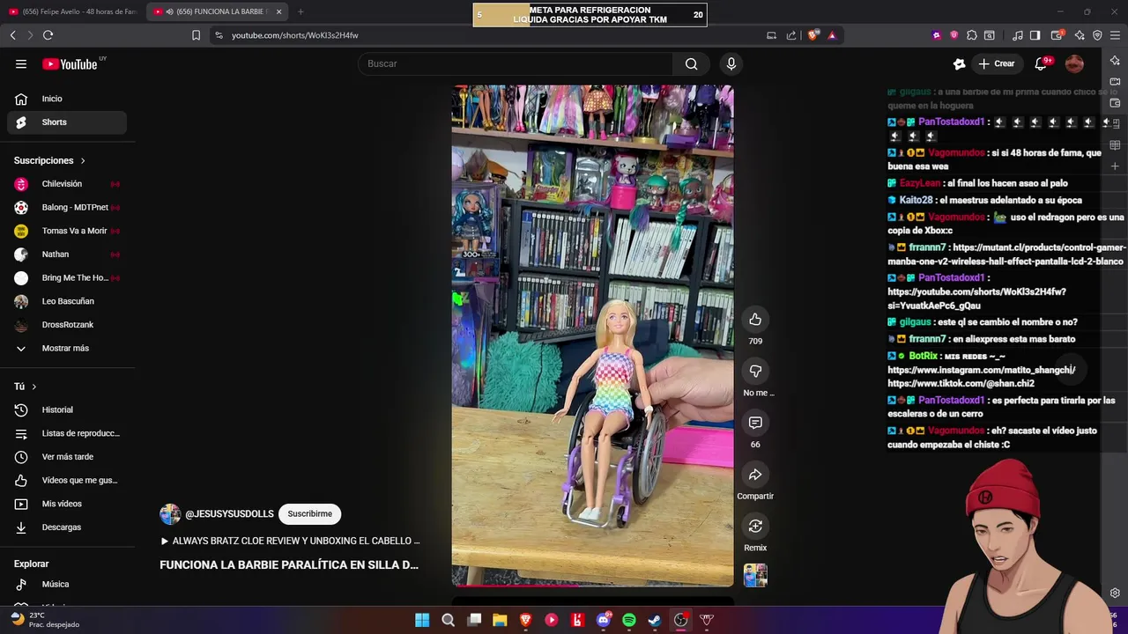Open Descargas downloads
This screenshot has width=1128, height=634.
(x=67, y=527)
